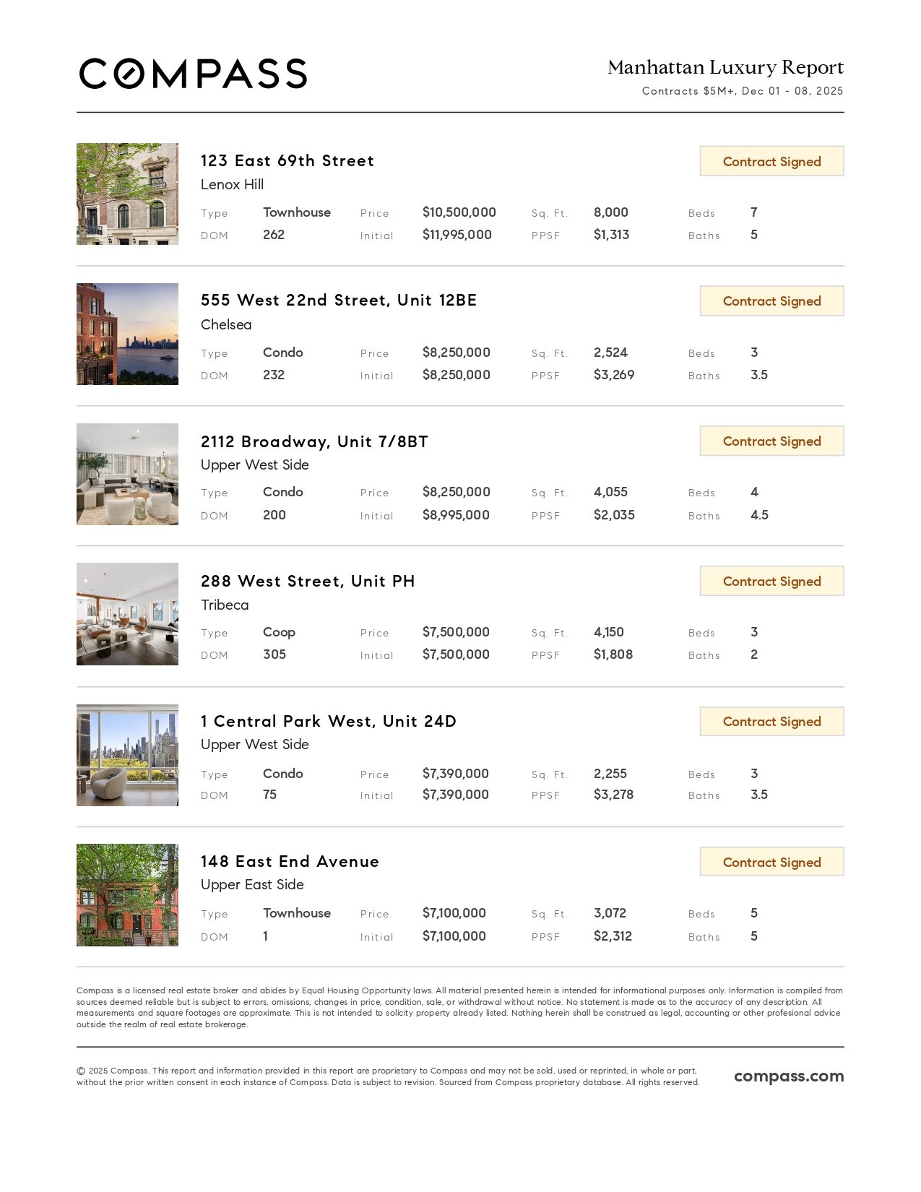The width and height of the screenshot is (921, 1192).
Task: Click the Manhattan Luxury Report title
Action: (725, 68)
